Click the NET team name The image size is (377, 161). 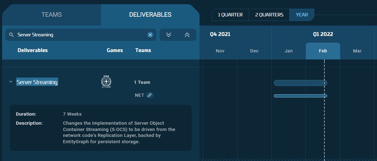[x=140, y=95]
